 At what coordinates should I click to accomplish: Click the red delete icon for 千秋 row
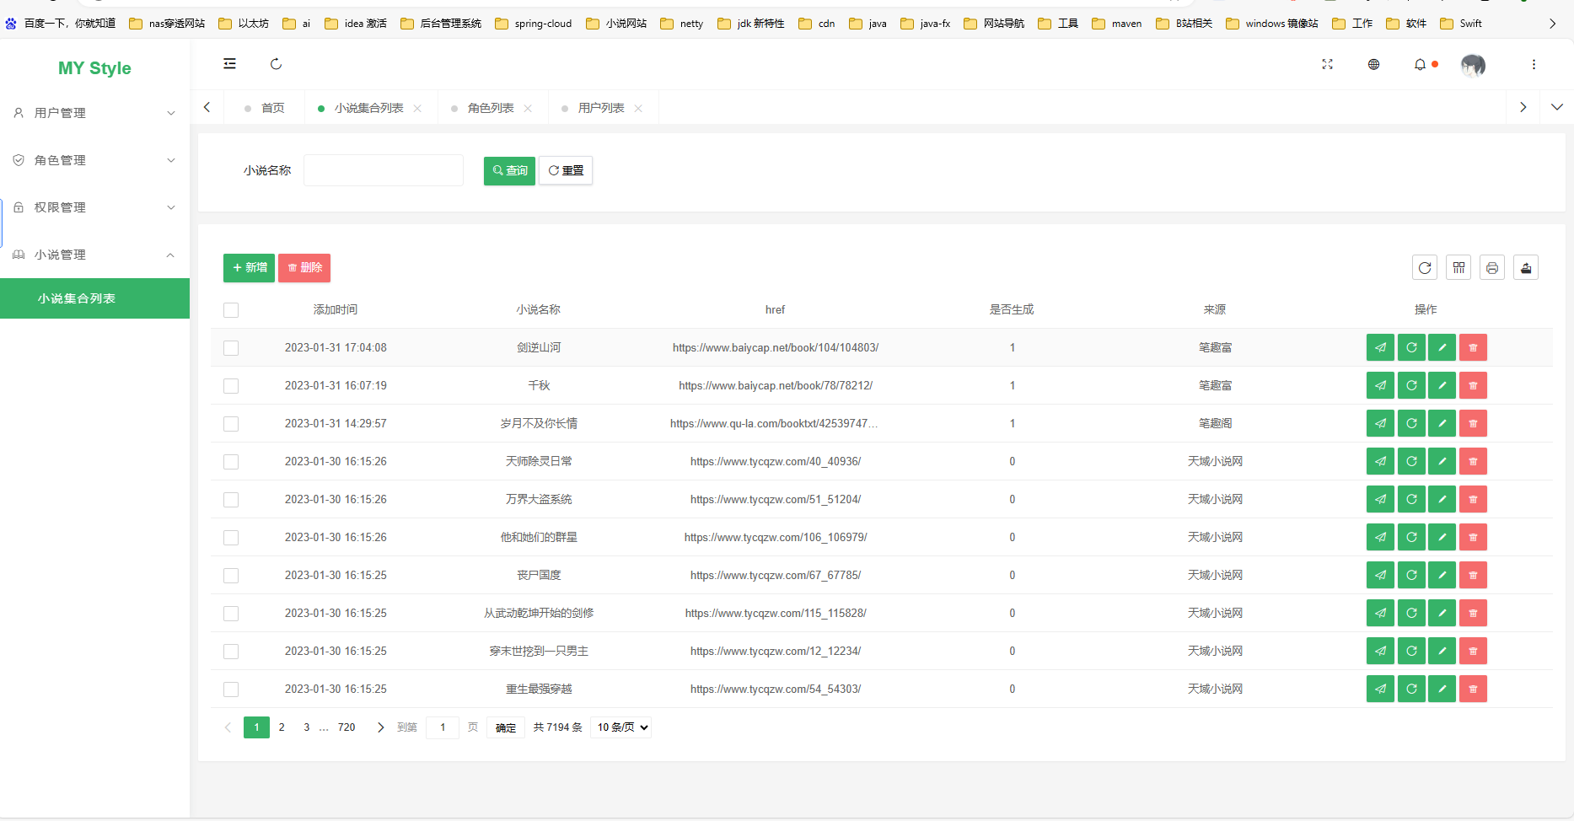[x=1473, y=385]
